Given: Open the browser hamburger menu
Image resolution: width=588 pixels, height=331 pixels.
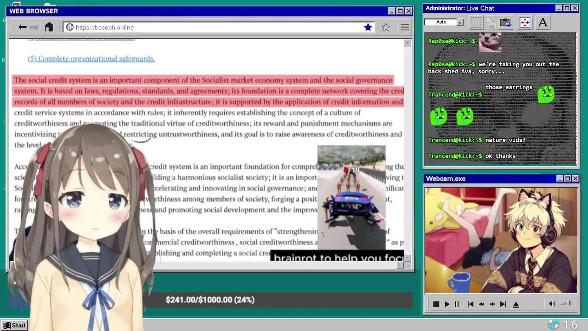Looking at the screenshot, I should [x=405, y=28].
